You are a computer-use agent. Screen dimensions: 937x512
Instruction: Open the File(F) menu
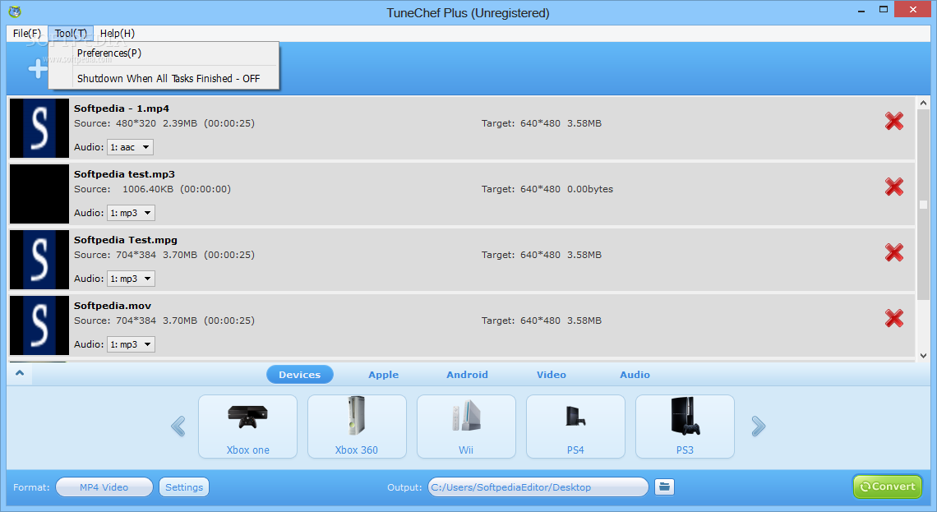pyautogui.click(x=27, y=34)
